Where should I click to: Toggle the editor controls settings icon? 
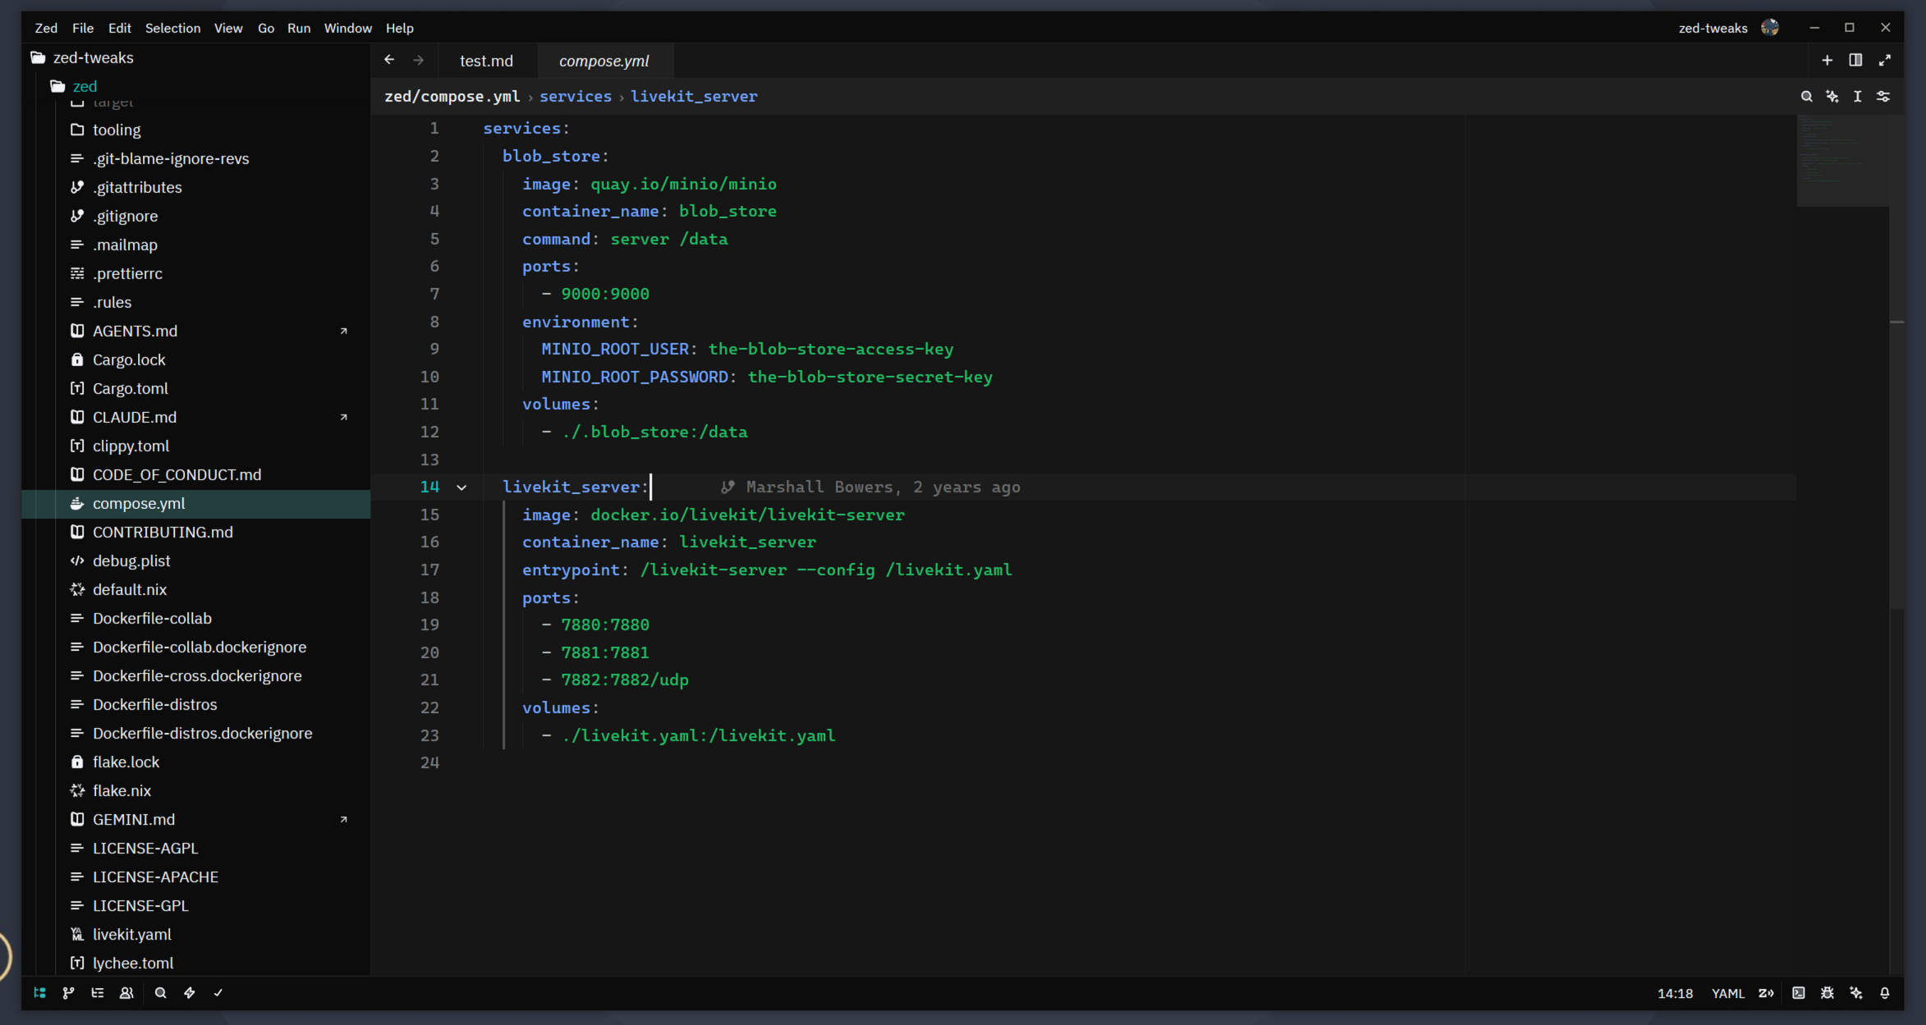(x=1883, y=97)
